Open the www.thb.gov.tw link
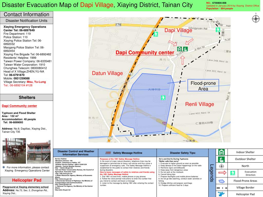The height and width of the screenshot is (197, 263). [63, 184]
